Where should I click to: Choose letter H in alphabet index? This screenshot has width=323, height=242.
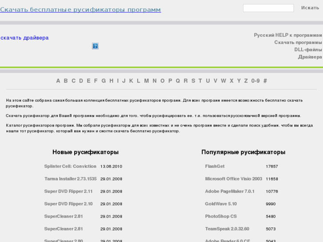pos(112,81)
